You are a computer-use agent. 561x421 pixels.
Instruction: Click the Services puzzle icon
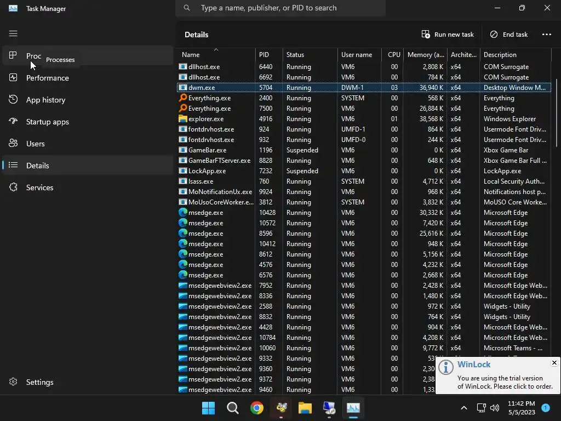[13, 187]
